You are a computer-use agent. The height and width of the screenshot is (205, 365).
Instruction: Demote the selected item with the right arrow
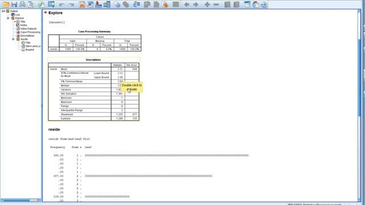[x=196, y=4]
